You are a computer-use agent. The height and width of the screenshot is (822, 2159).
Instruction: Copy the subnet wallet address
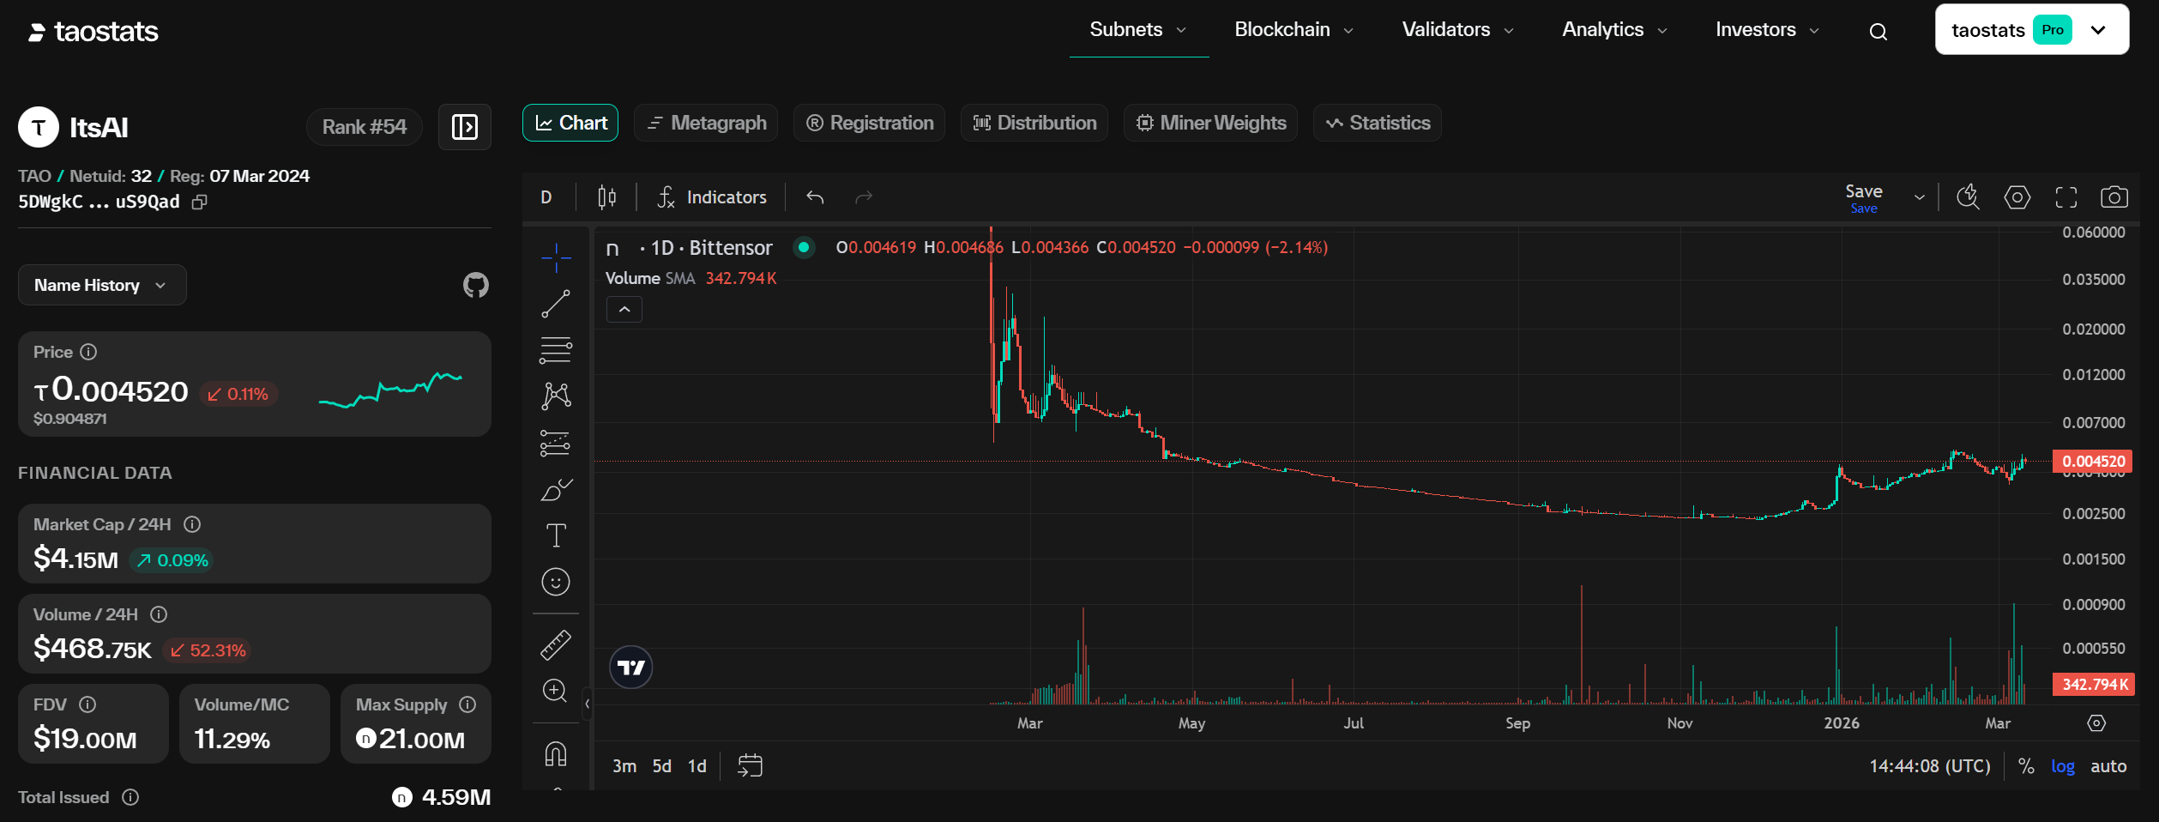click(x=200, y=202)
